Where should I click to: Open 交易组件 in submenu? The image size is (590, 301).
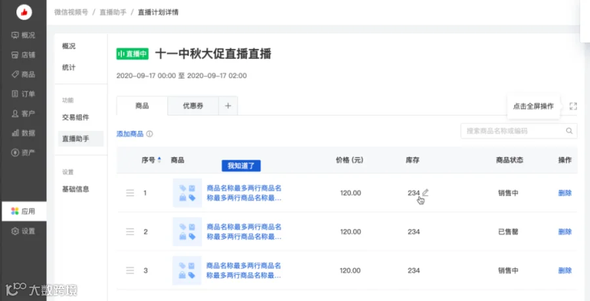point(75,117)
